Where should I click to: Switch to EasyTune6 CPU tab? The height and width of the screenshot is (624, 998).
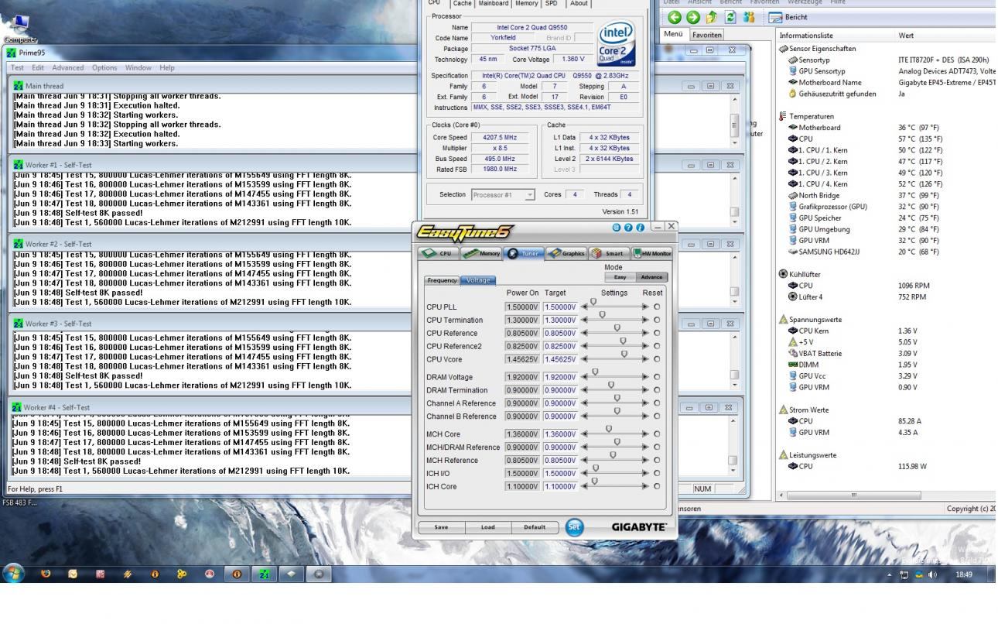(440, 253)
